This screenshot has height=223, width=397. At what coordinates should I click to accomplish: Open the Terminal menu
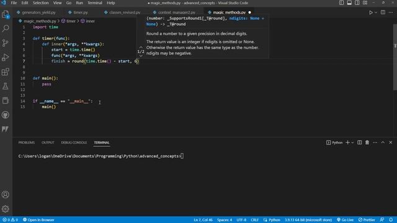[95, 2]
